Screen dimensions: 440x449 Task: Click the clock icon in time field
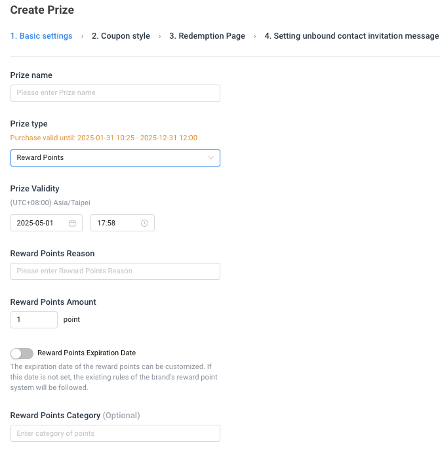[145, 223]
